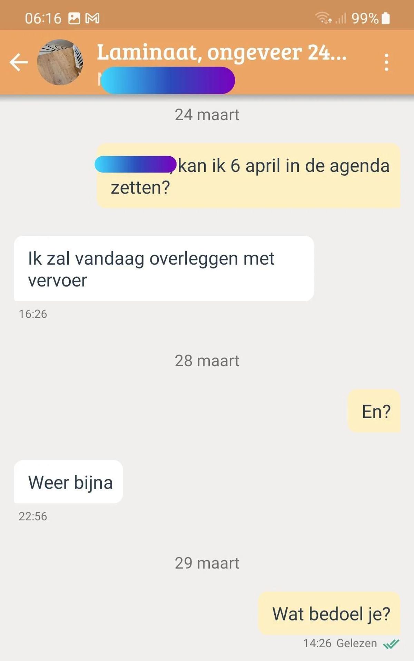Tap the battery icon showing 99%

386,18
